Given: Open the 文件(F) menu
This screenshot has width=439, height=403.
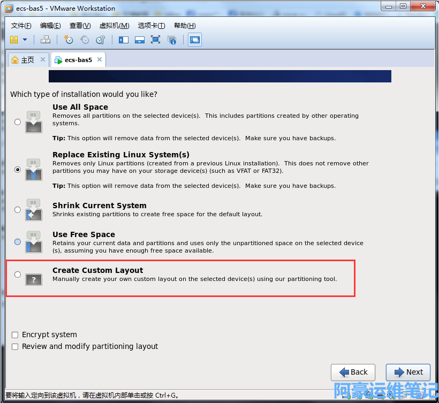Looking at the screenshot, I should pyautogui.click(x=21, y=26).
